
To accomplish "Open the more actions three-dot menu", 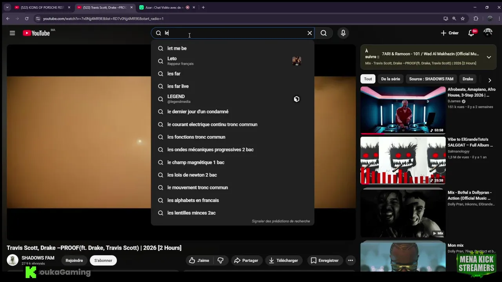I will 351,260.
